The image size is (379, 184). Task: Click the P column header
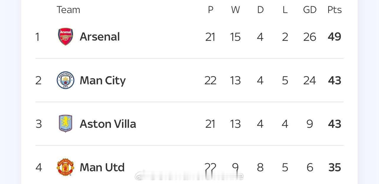tap(210, 10)
